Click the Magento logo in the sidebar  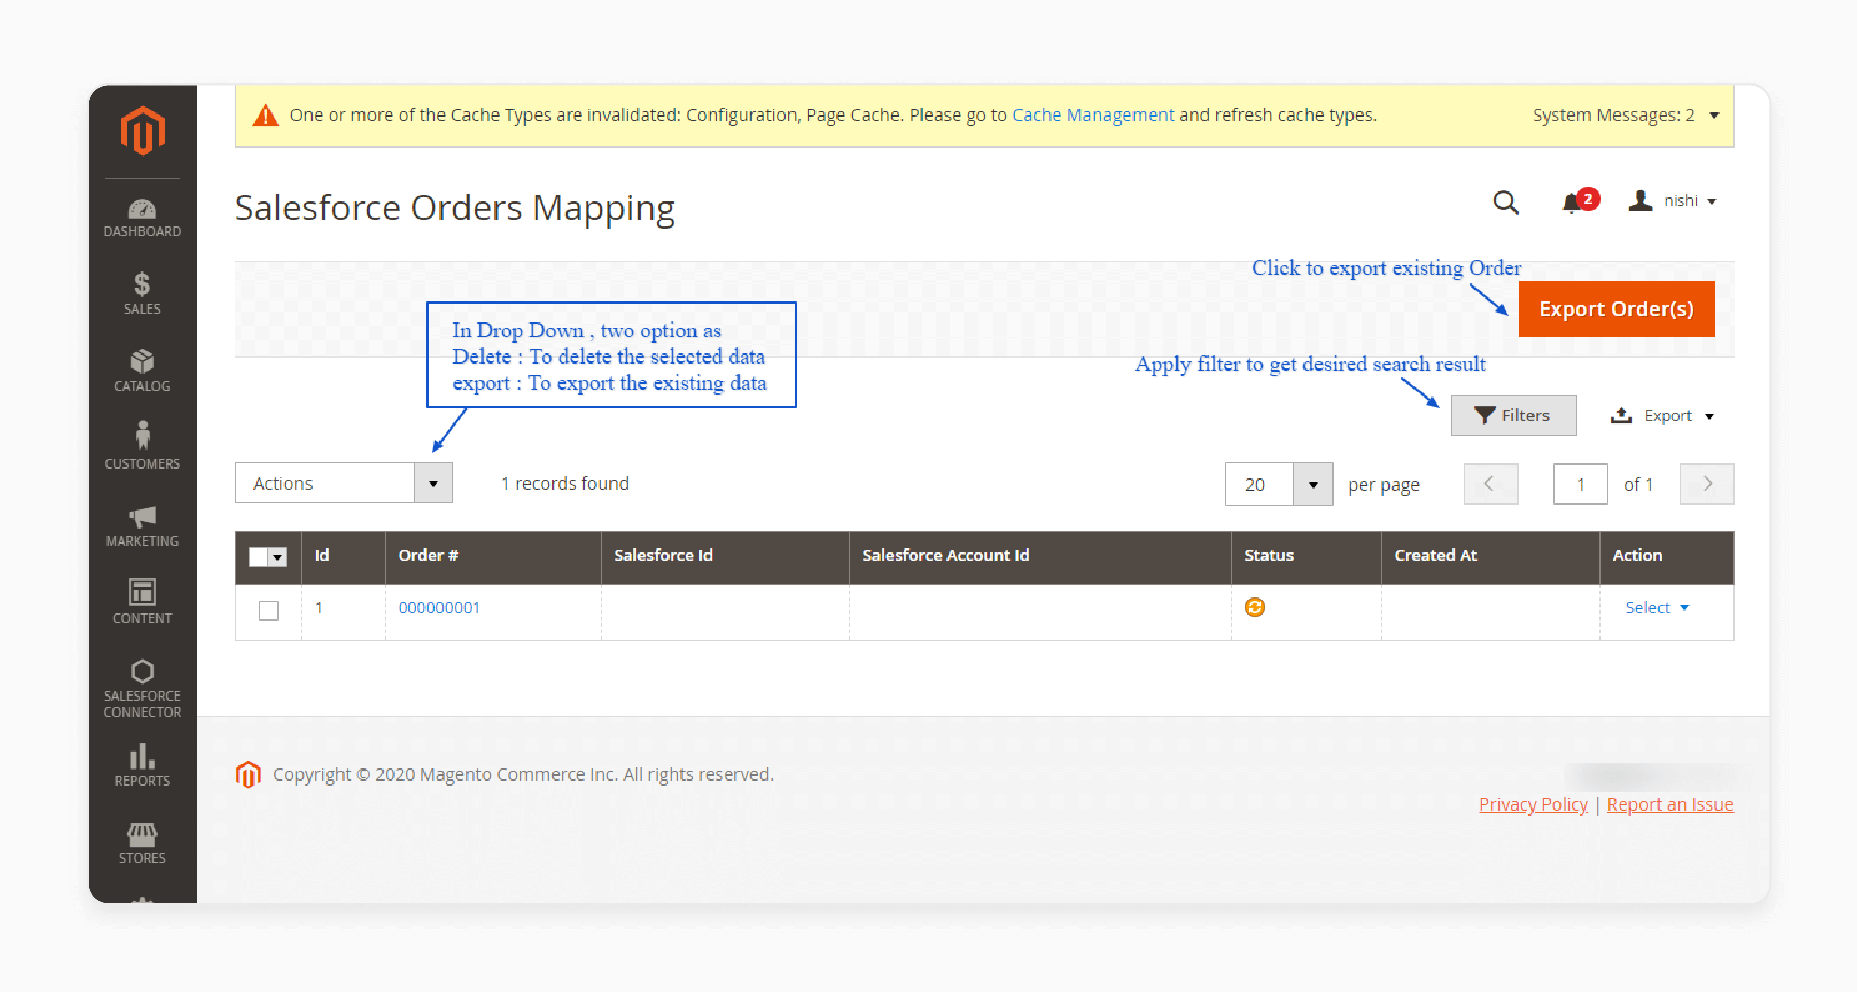tap(143, 131)
